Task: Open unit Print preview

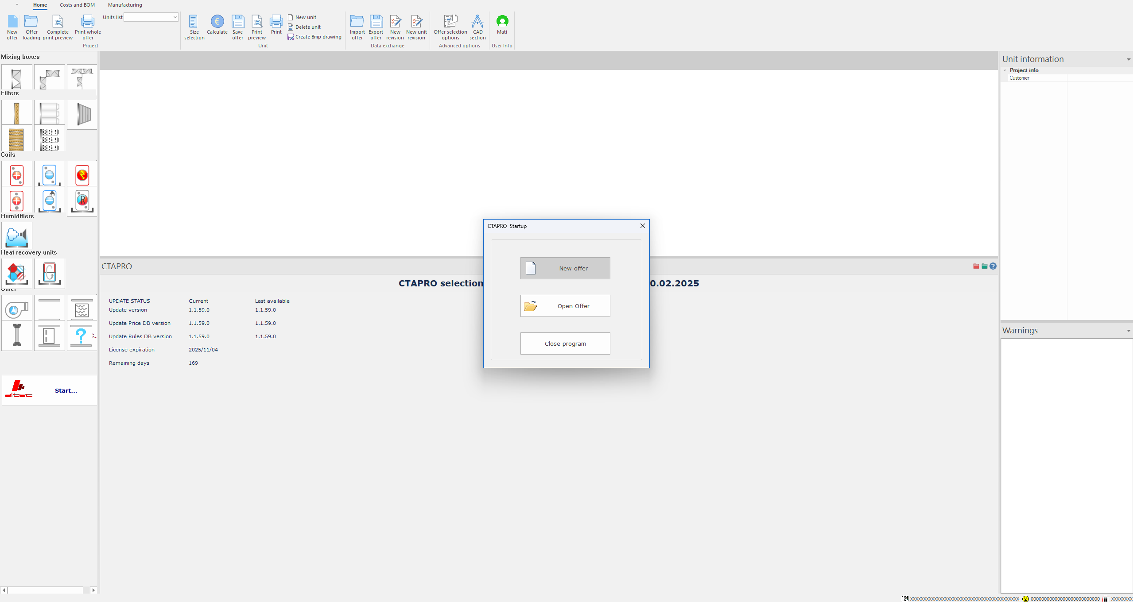Action: pyautogui.click(x=257, y=27)
